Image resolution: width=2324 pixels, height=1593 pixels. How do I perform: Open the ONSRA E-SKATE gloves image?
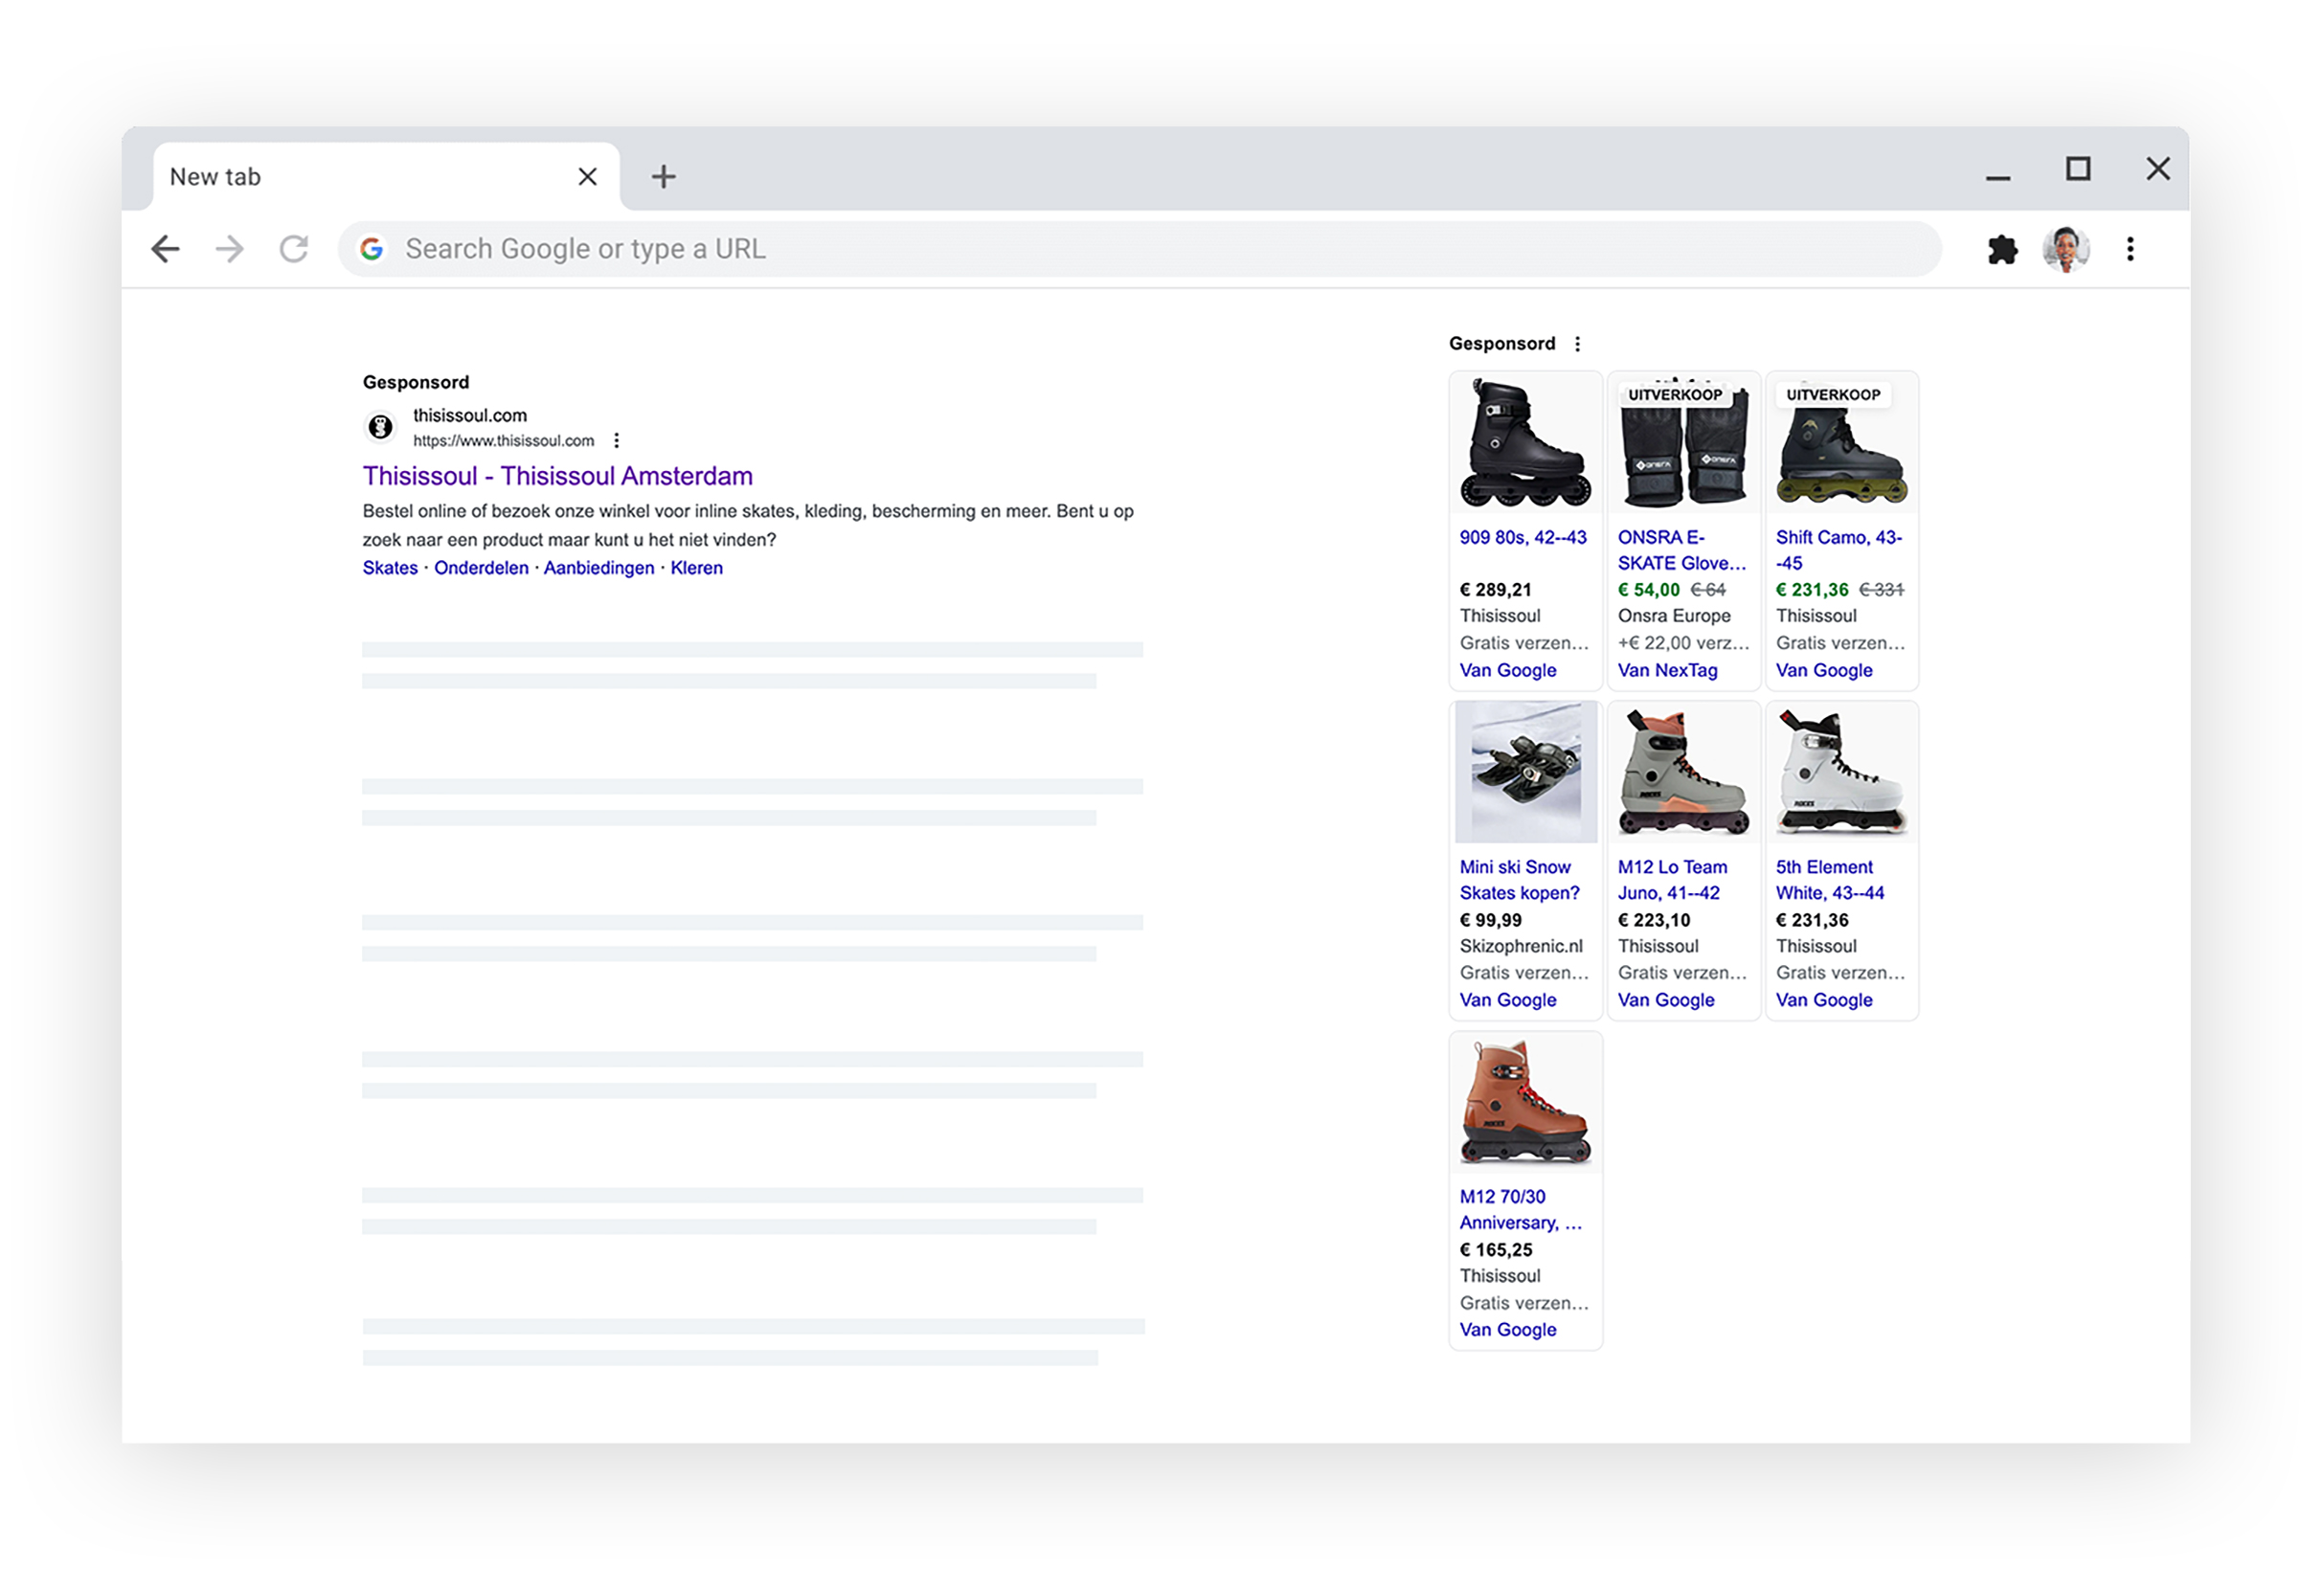[1683, 443]
